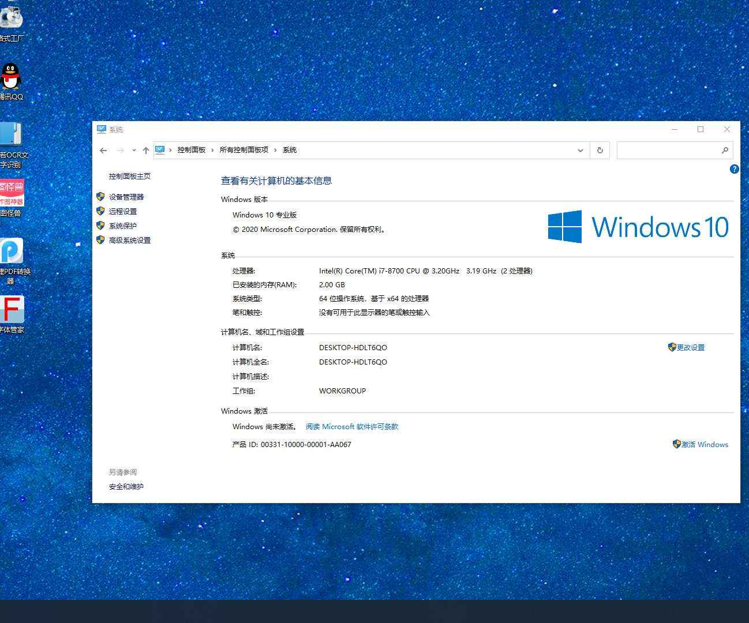Expand chevron after computer icon in address bar
Screen dimensions: 749x623
(x=171, y=150)
